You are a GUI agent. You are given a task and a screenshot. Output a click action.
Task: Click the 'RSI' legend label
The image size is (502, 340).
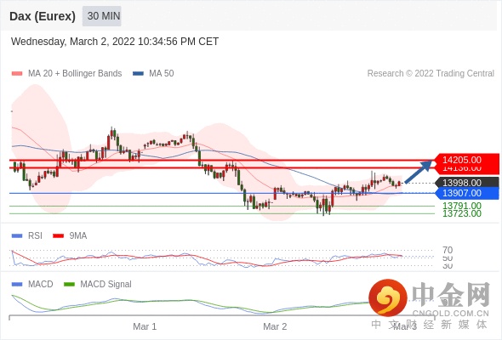click(x=35, y=236)
